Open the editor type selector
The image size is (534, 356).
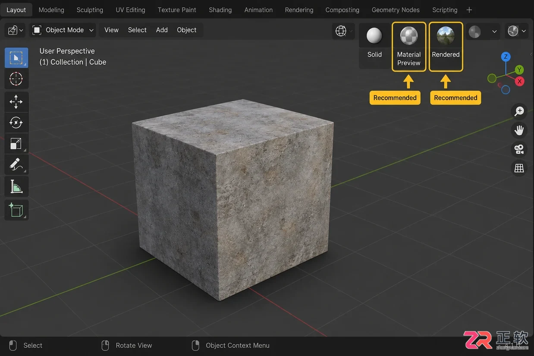pos(16,30)
